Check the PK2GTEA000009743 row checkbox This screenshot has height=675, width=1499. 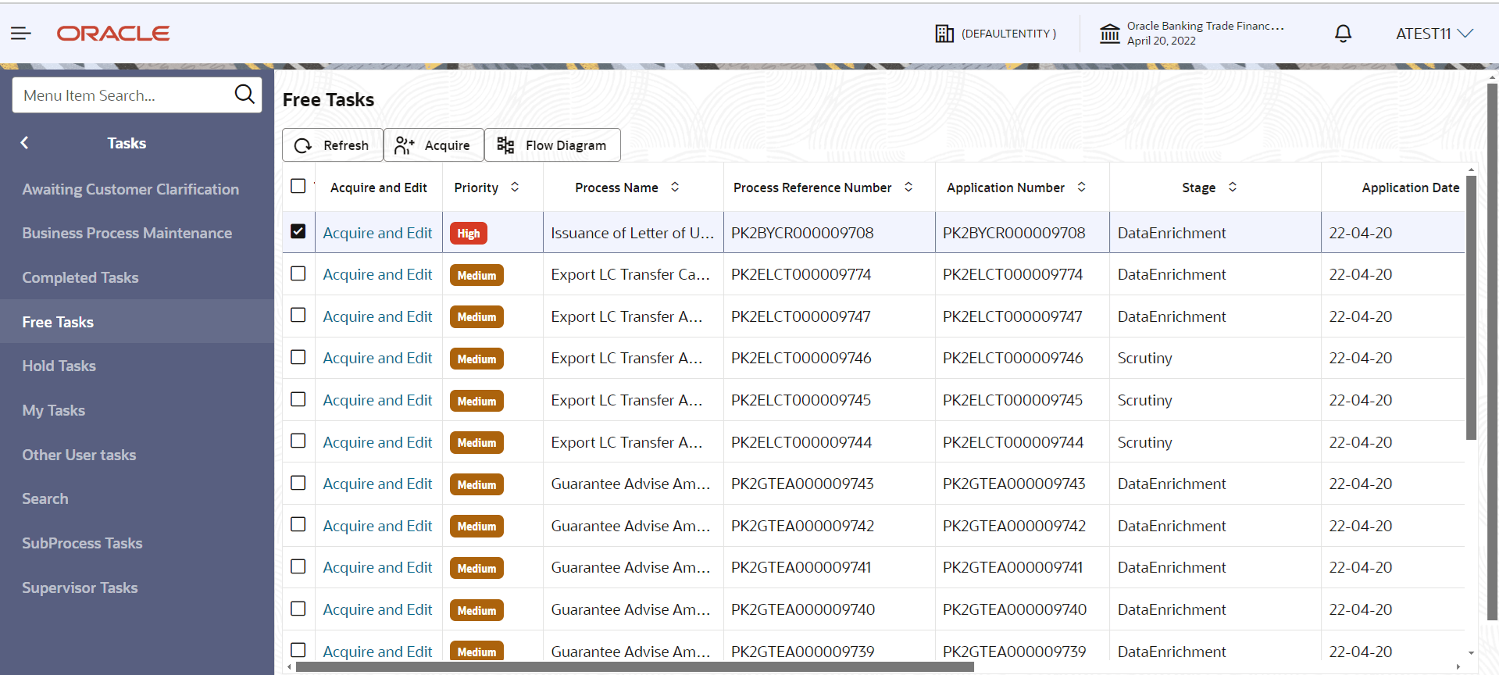coord(298,483)
